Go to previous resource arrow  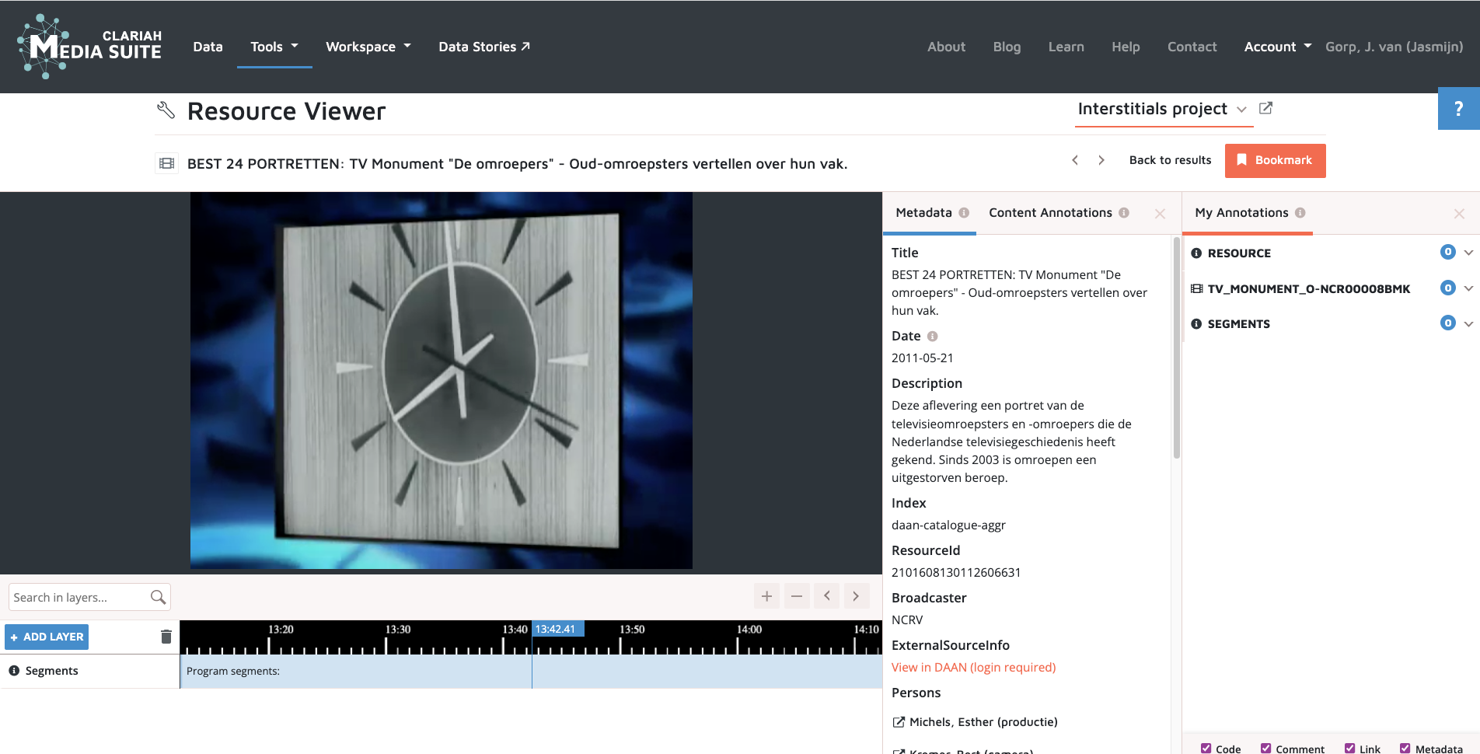point(1075,160)
